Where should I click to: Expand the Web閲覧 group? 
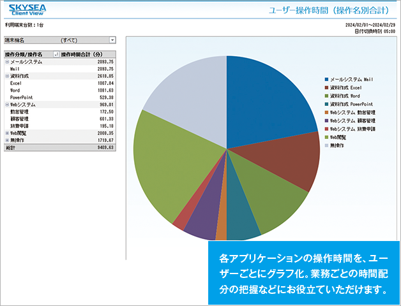click(x=7, y=133)
